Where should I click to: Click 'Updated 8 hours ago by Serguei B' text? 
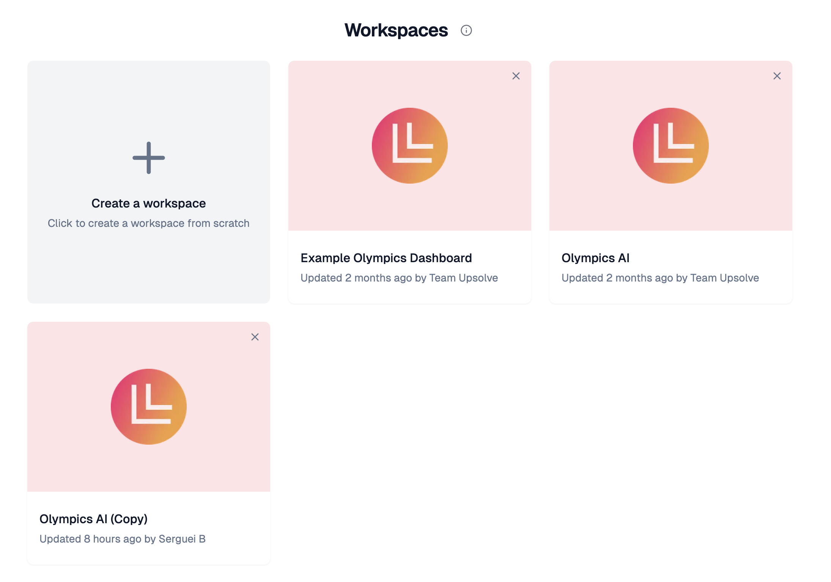(123, 539)
